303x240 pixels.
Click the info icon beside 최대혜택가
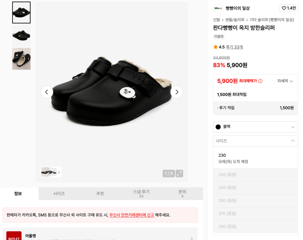pyautogui.click(x=260, y=81)
